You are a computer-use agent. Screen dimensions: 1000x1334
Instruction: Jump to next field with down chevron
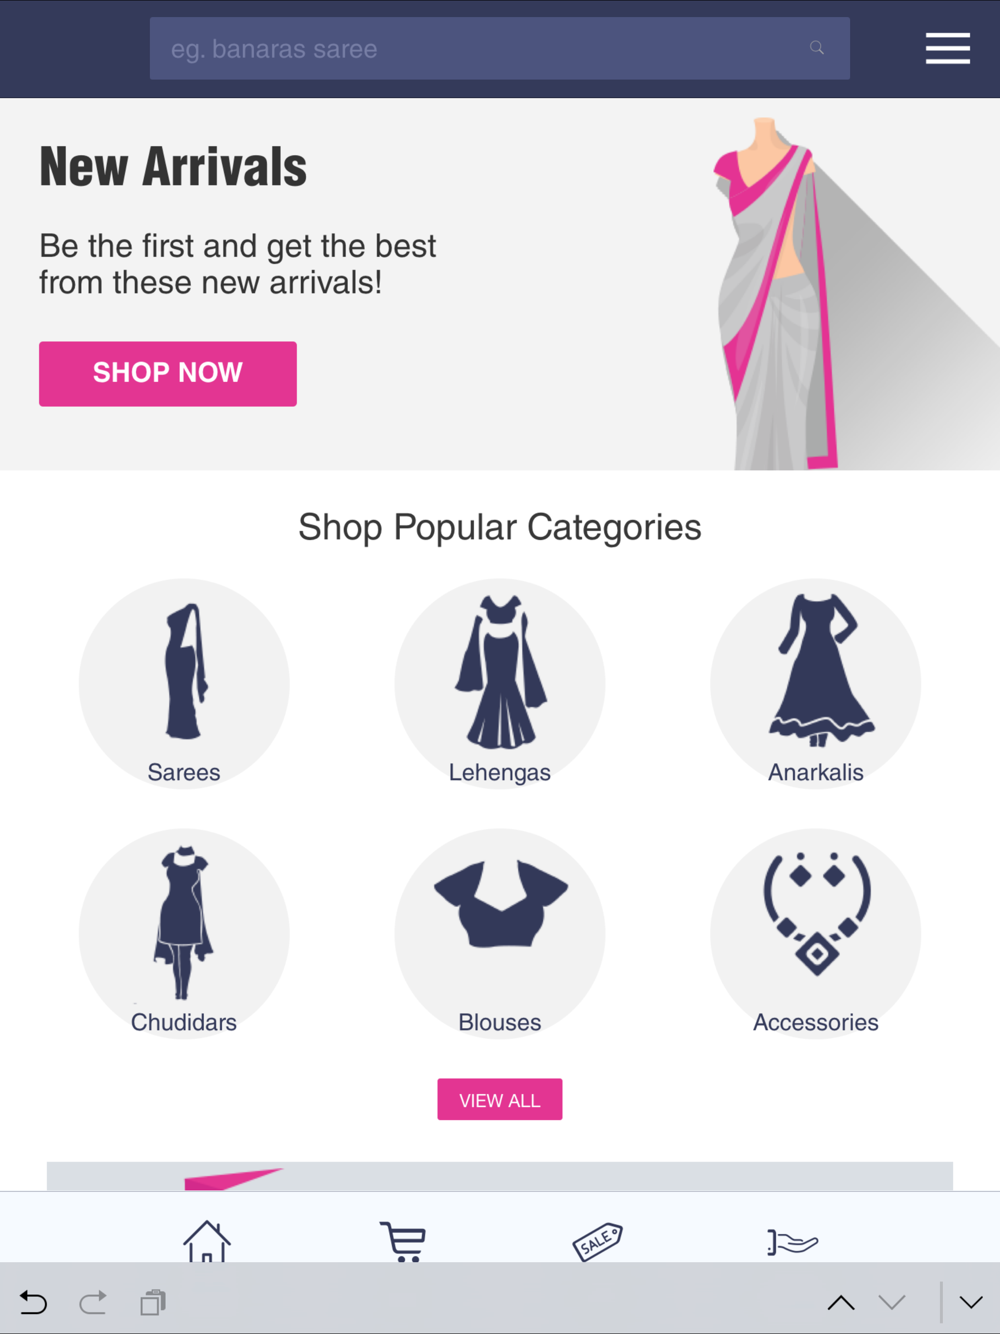click(892, 1303)
